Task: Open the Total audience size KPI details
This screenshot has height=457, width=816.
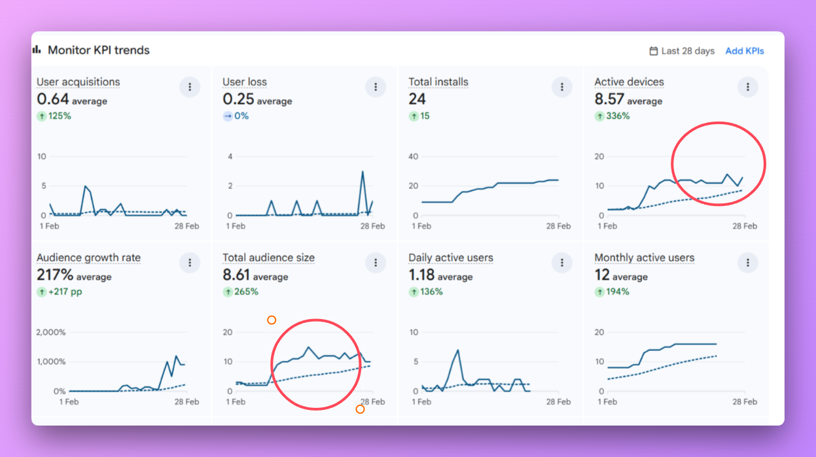Action: coord(268,258)
